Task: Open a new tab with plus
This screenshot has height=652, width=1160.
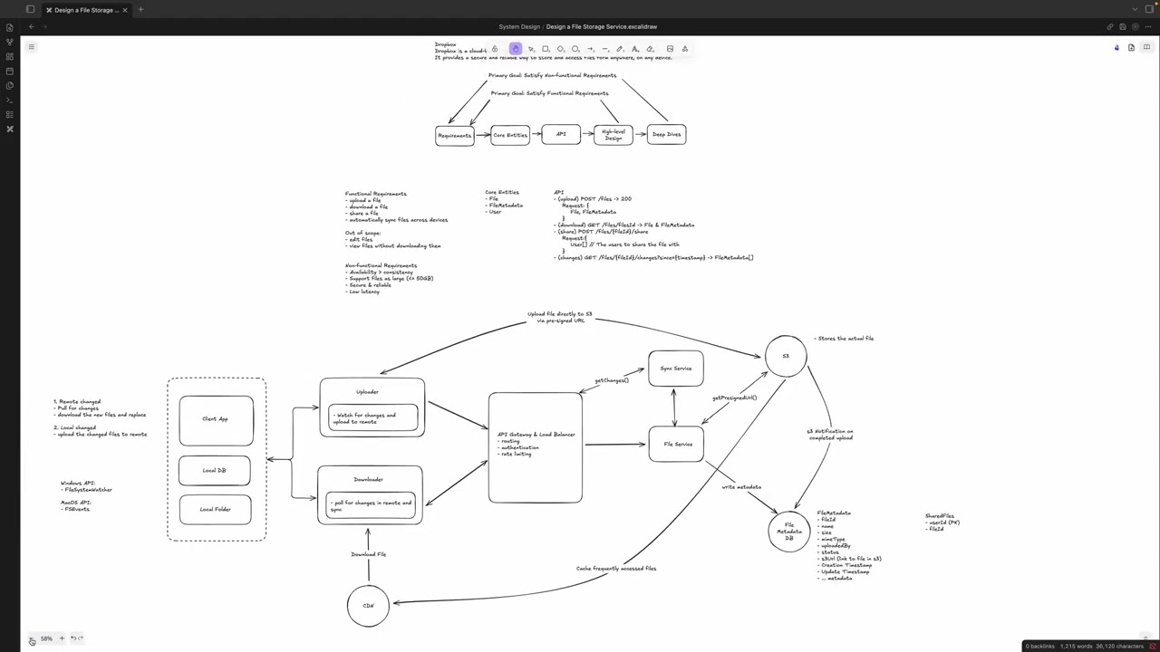Action: 140,10
